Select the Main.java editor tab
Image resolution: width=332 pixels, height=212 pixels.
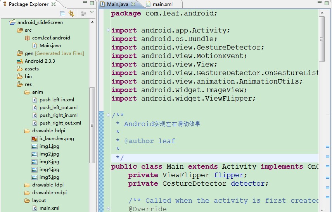click(118, 4)
